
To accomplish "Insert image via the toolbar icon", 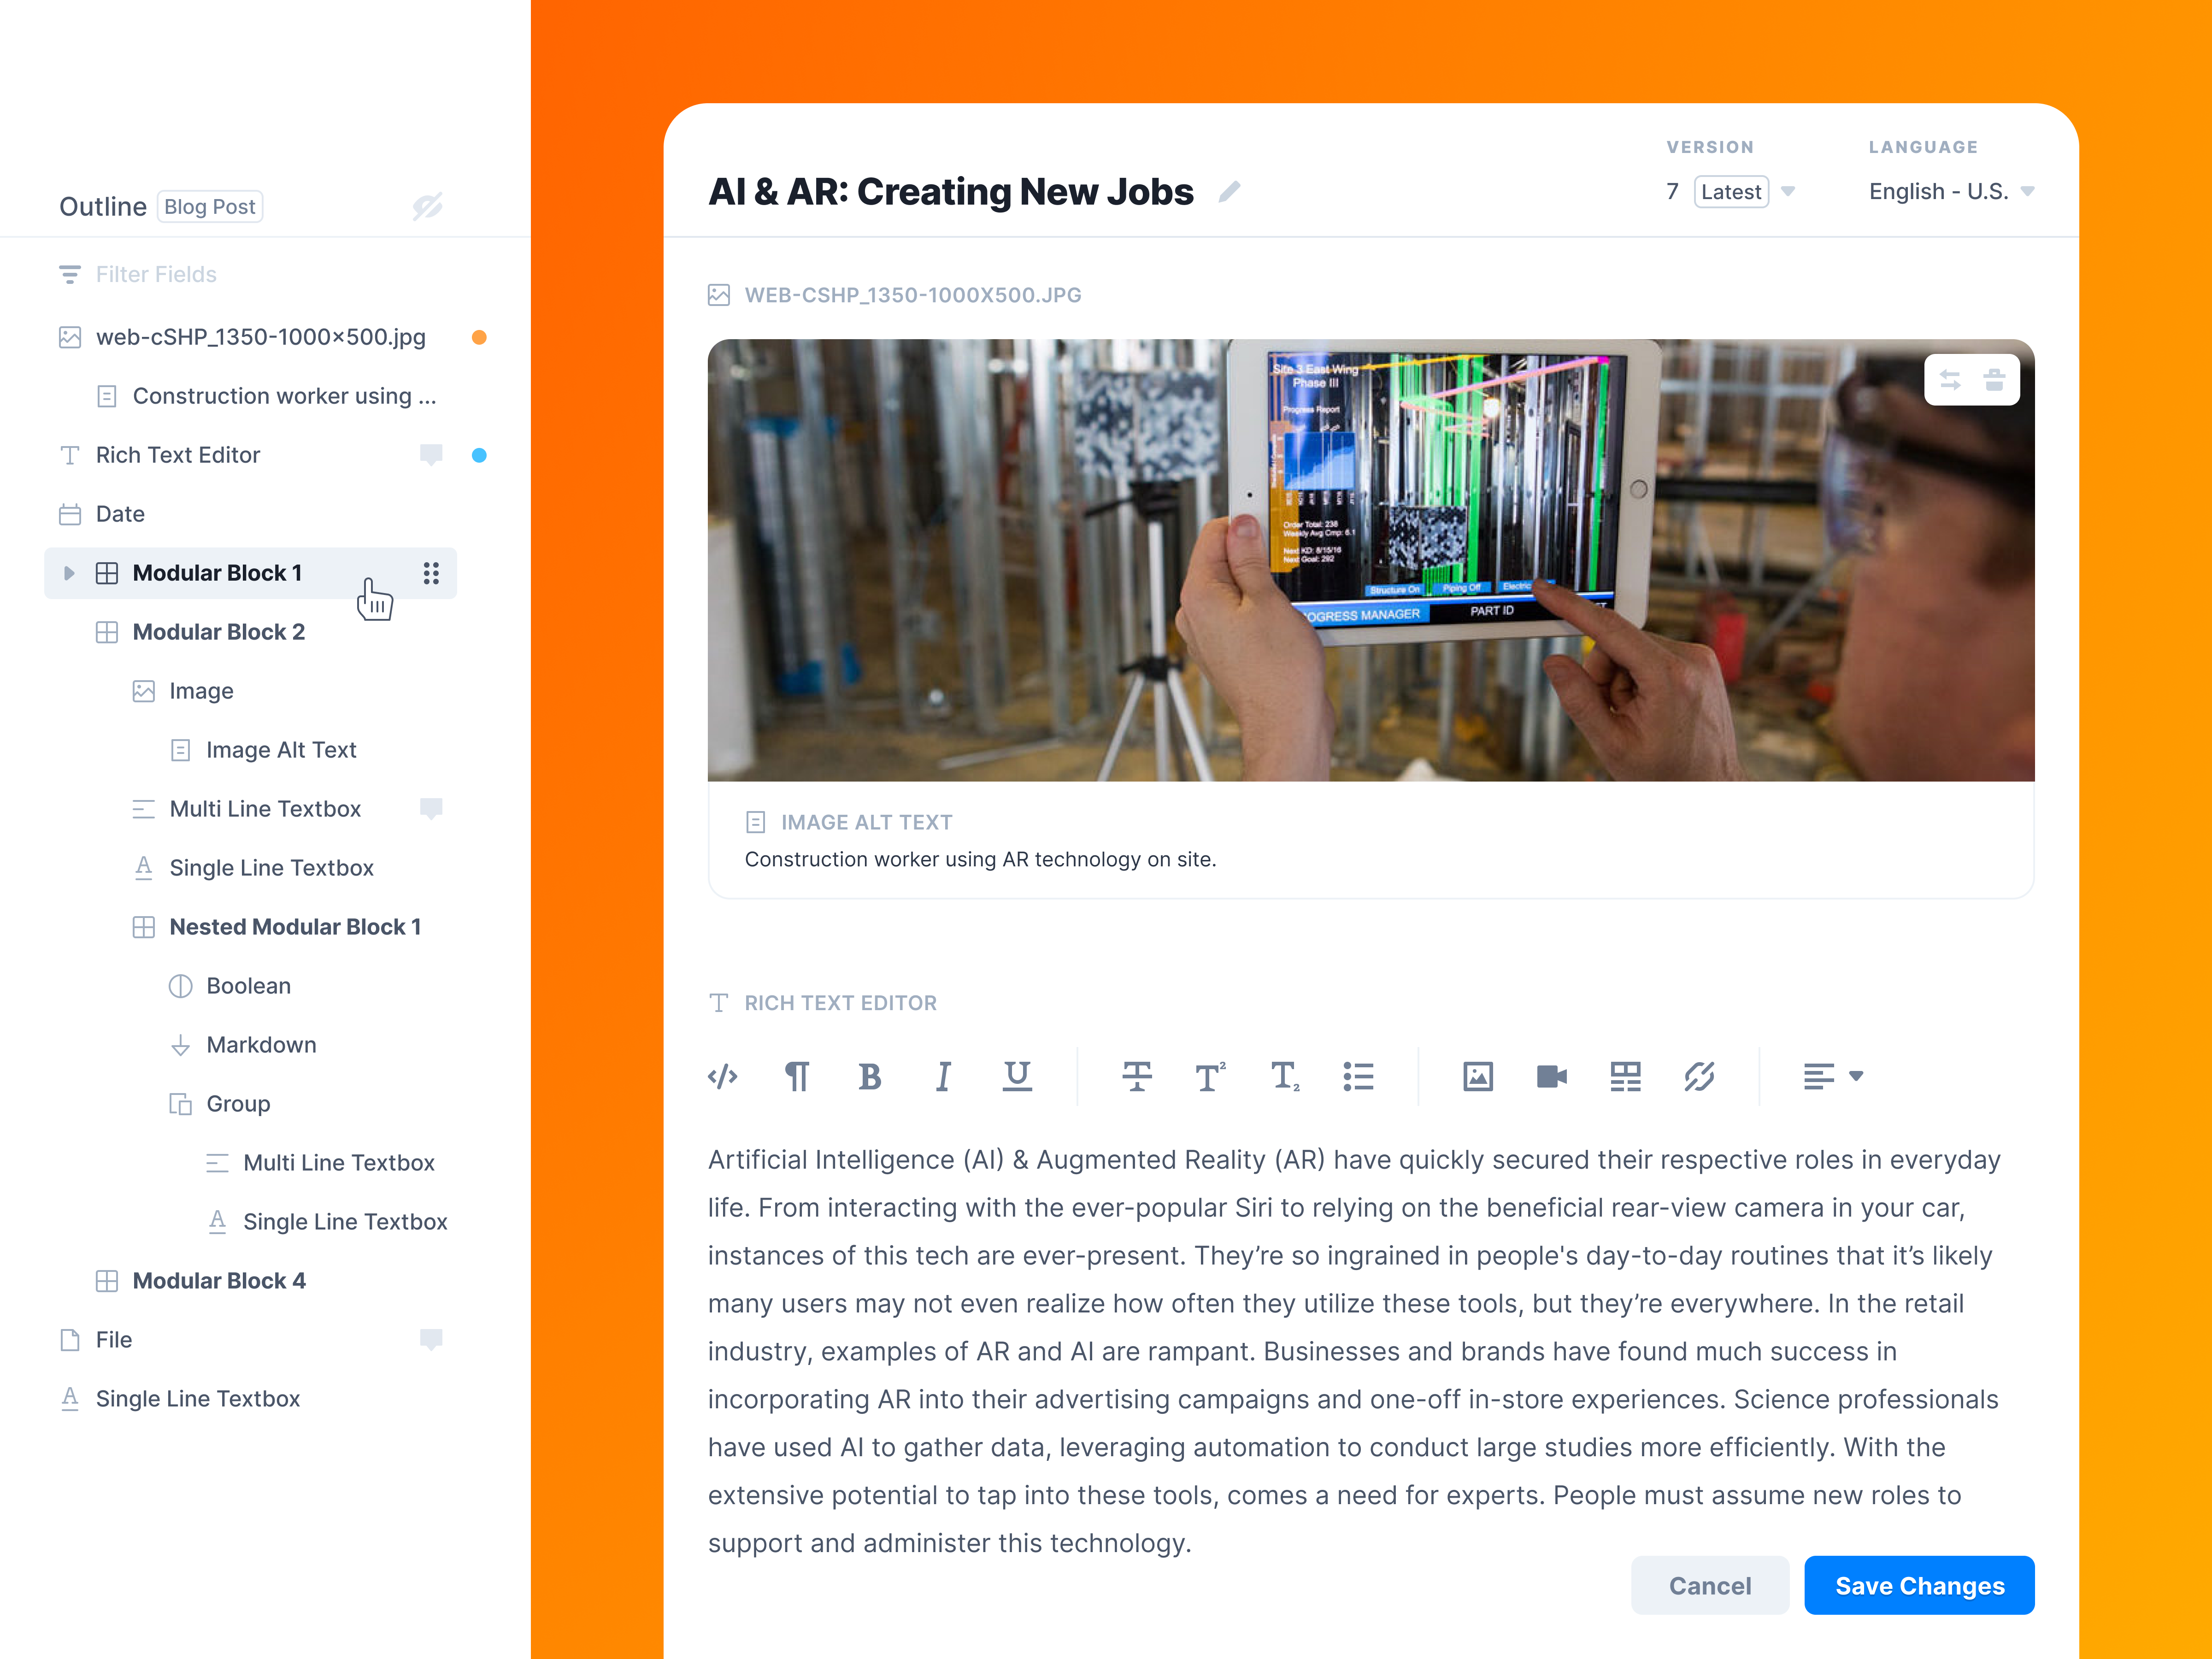I will (1477, 1076).
